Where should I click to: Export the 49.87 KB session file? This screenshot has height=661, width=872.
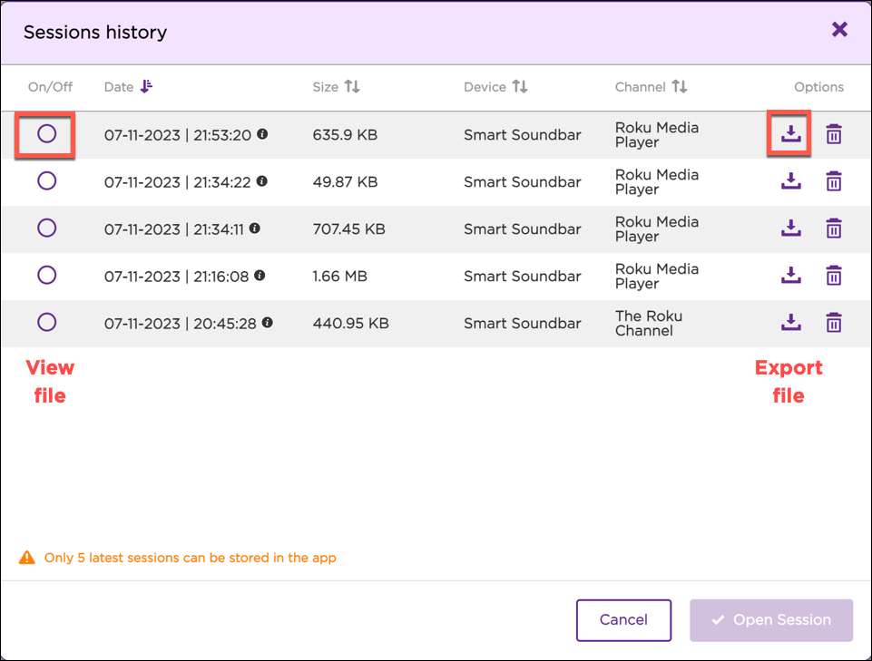point(790,180)
